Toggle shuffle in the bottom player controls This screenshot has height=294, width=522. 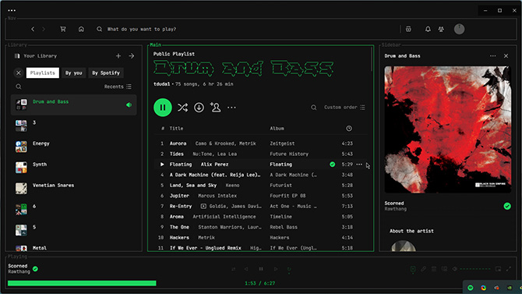234,269
